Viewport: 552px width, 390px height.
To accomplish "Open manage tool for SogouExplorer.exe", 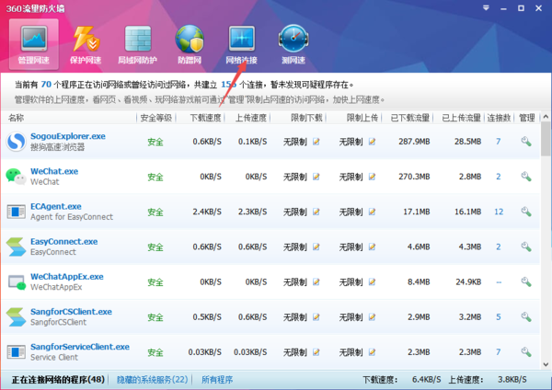I will point(526,142).
